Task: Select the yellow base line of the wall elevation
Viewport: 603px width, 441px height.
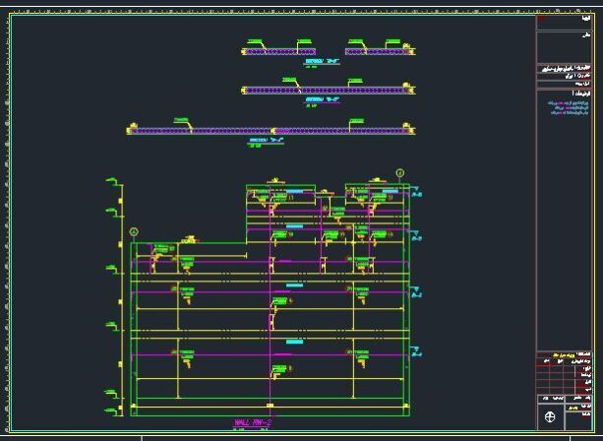Action: 269,404
